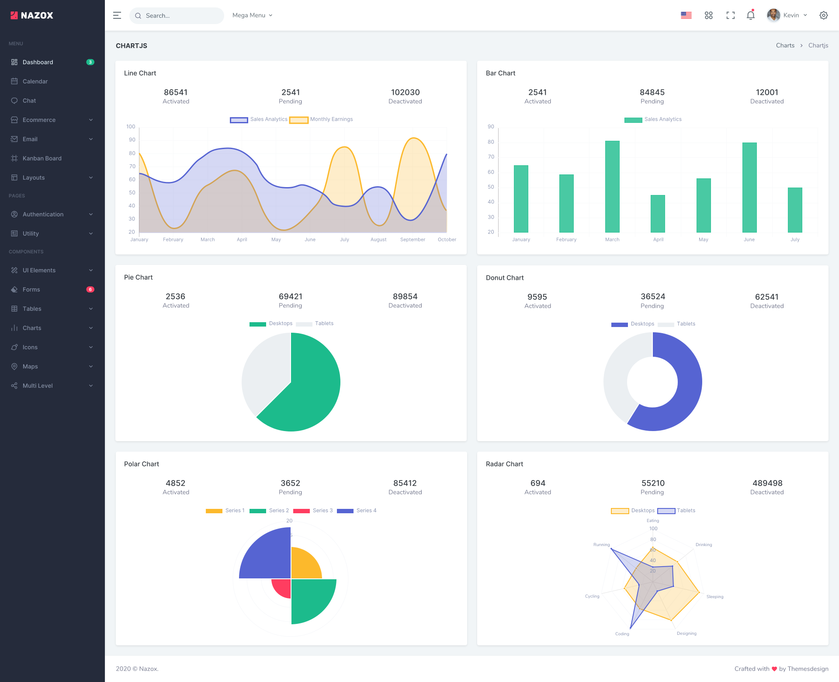Image resolution: width=839 pixels, height=682 pixels.
Task: Expand the Authentication submenu chevron
Action: click(x=91, y=214)
